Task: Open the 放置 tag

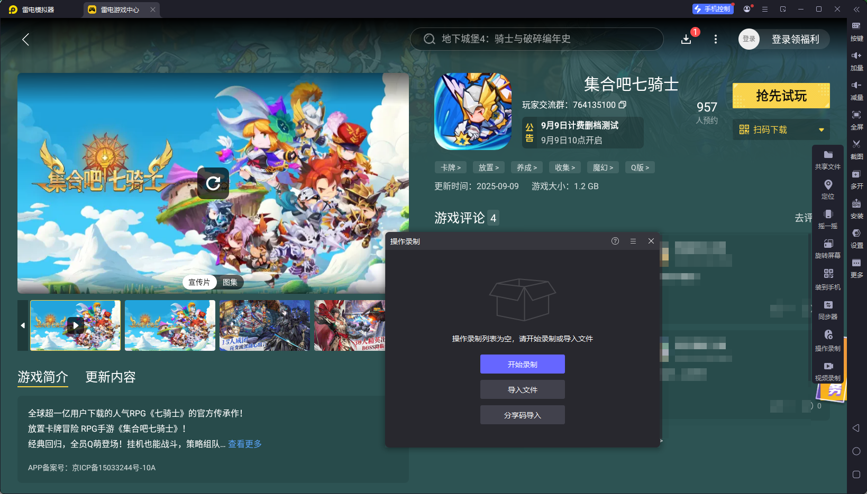Action: tap(489, 167)
